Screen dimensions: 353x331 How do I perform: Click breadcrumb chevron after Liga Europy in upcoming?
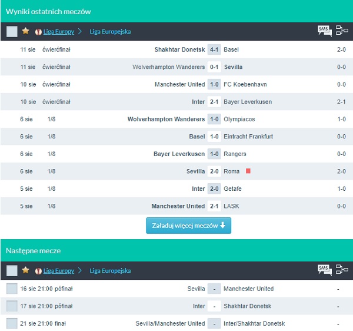[x=79, y=270]
